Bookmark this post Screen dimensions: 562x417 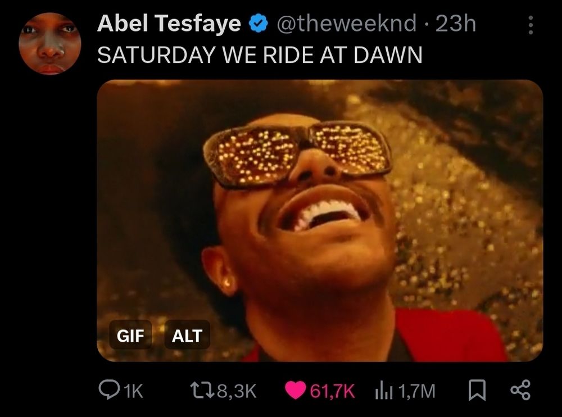point(477,391)
